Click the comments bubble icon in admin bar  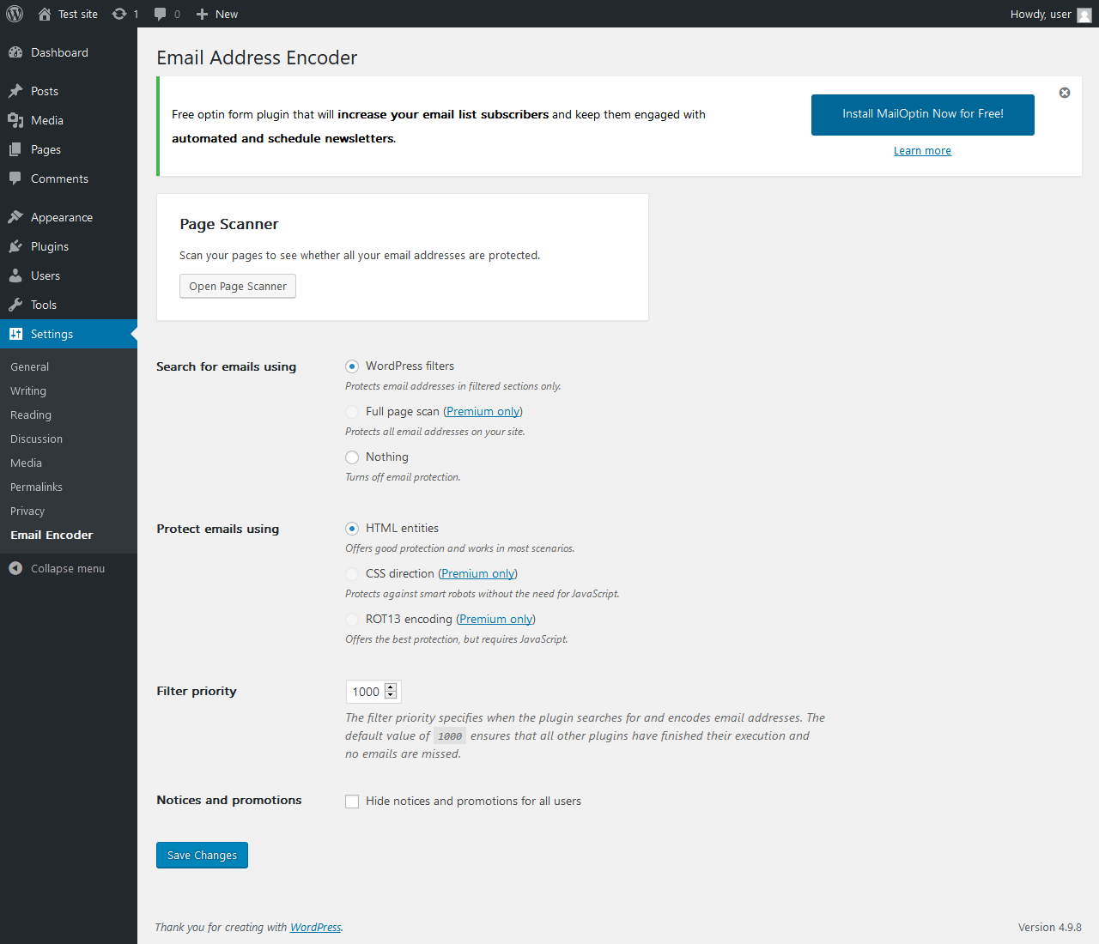161,14
